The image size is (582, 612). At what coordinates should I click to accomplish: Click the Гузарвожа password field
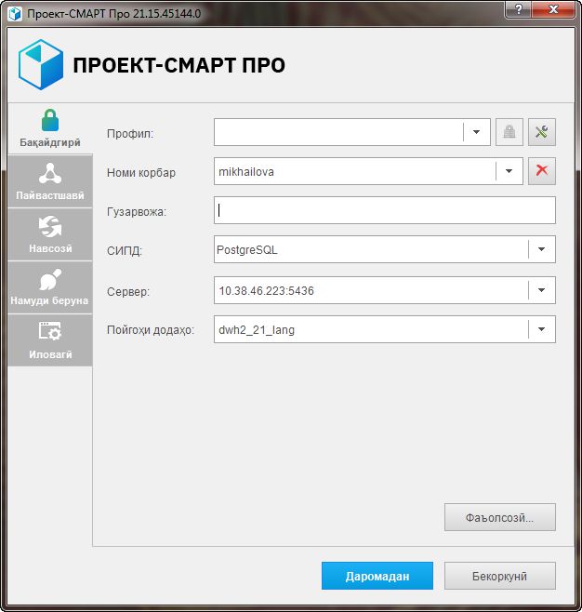coord(384,211)
